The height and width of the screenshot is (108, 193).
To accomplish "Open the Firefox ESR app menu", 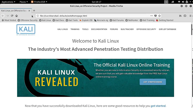I will click(x=39, y=2).
